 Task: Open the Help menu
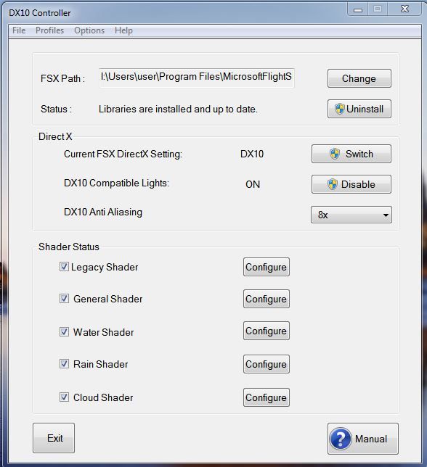click(x=123, y=30)
